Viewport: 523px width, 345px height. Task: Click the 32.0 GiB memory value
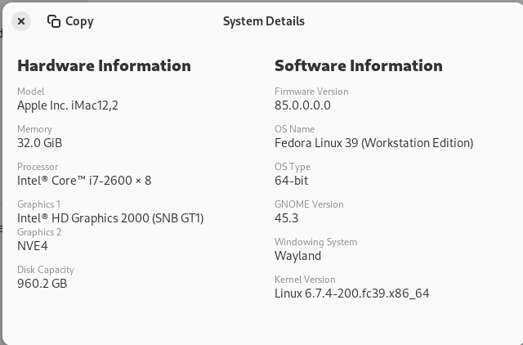pyautogui.click(x=40, y=142)
